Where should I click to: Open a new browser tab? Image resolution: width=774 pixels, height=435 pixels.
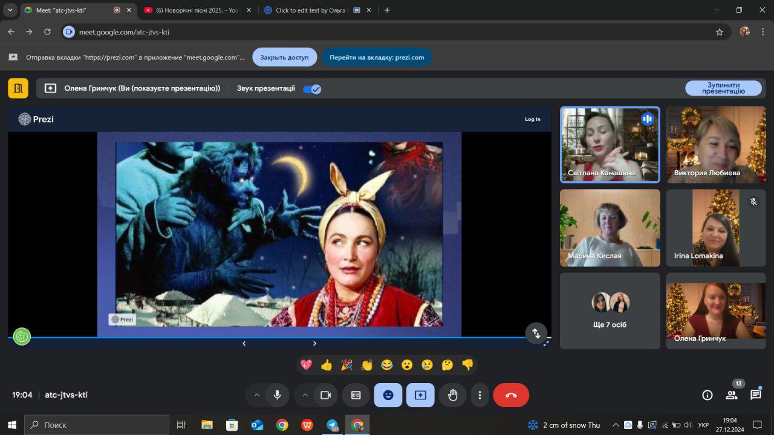coord(387,10)
